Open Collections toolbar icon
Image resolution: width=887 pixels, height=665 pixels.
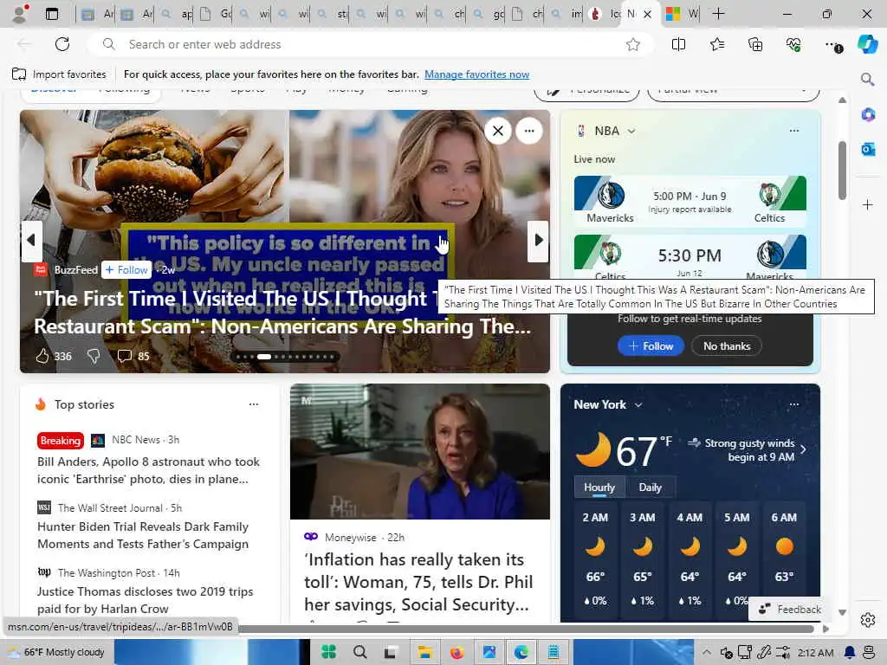pyautogui.click(x=755, y=44)
